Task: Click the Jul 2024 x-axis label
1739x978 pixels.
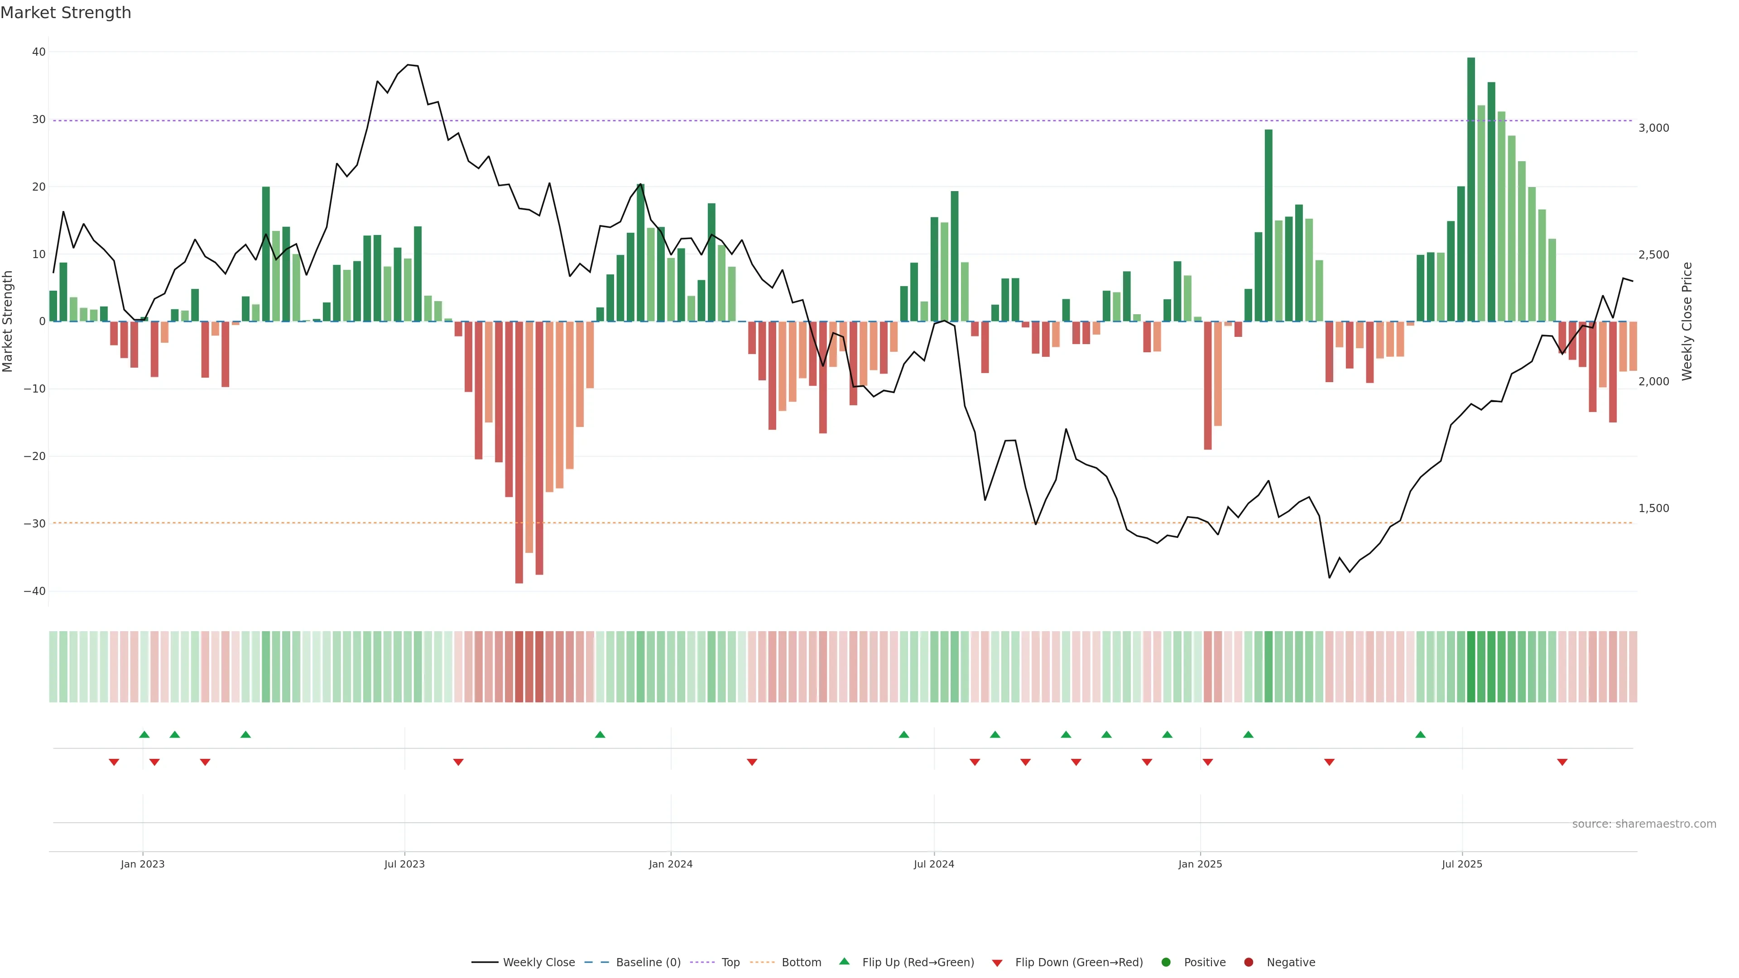Action: tap(934, 864)
